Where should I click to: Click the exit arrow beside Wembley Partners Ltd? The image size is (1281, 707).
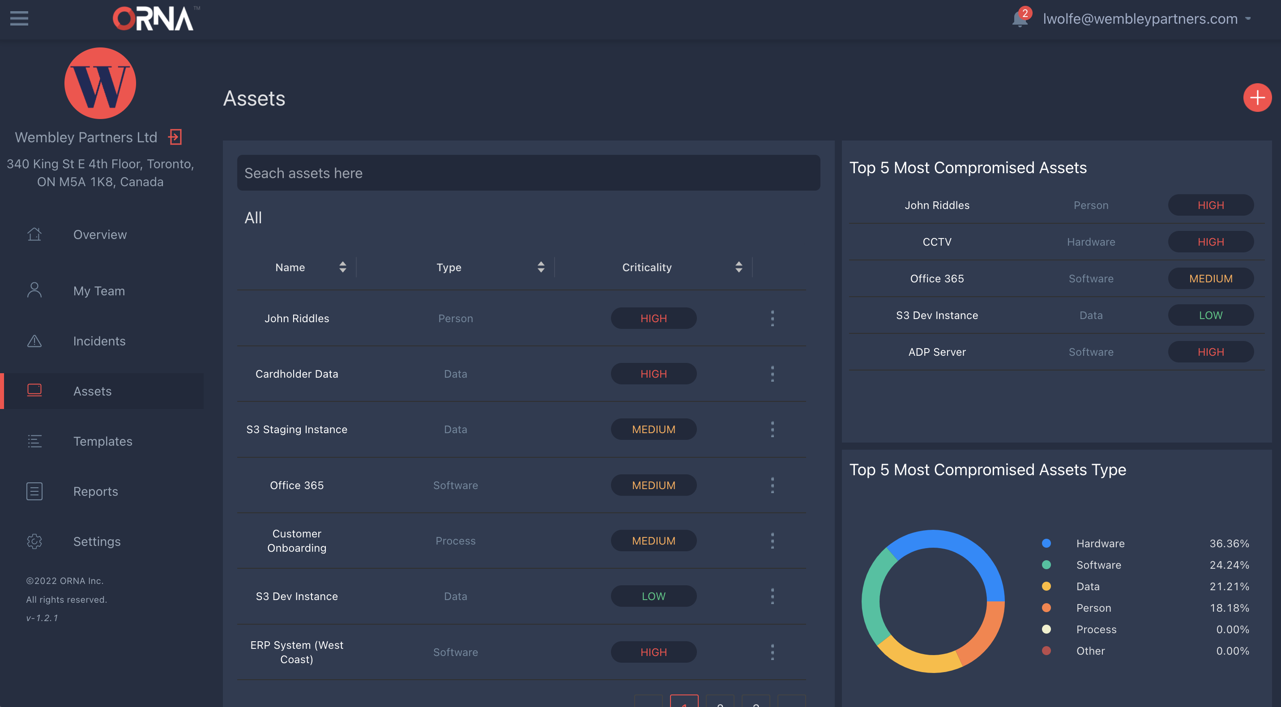coord(175,137)
